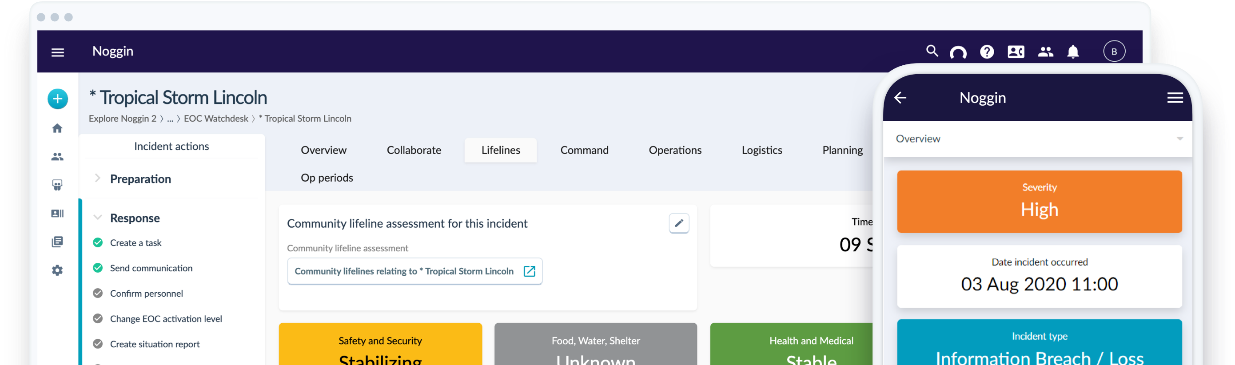
Task: Open the help question mark icon
Action: pos(987,52)
